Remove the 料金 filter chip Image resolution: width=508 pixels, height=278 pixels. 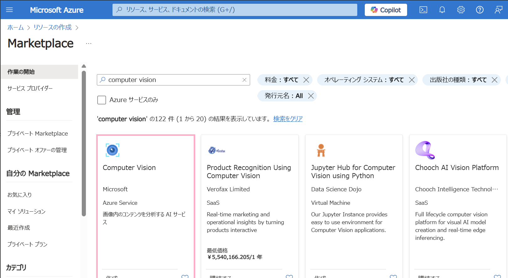point(306,80)
